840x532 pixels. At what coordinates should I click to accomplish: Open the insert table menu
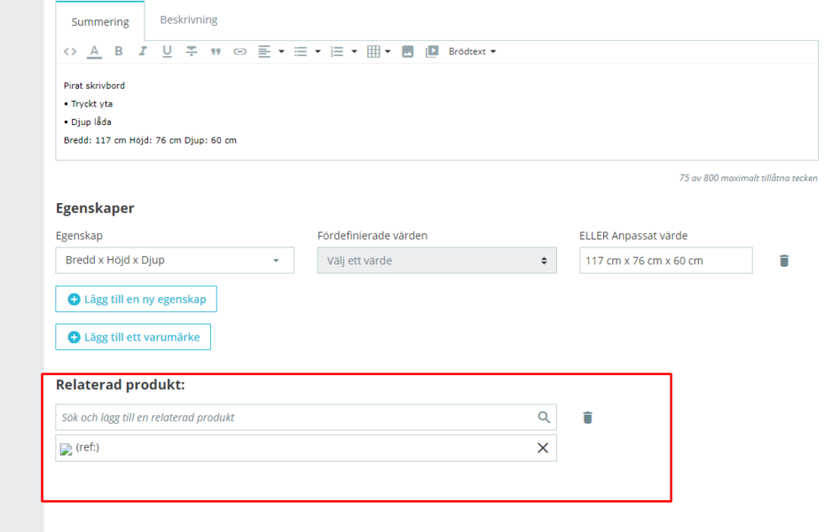pos(379,51)
